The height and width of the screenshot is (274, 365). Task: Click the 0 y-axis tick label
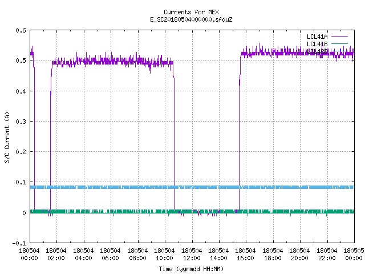(24, 213)
